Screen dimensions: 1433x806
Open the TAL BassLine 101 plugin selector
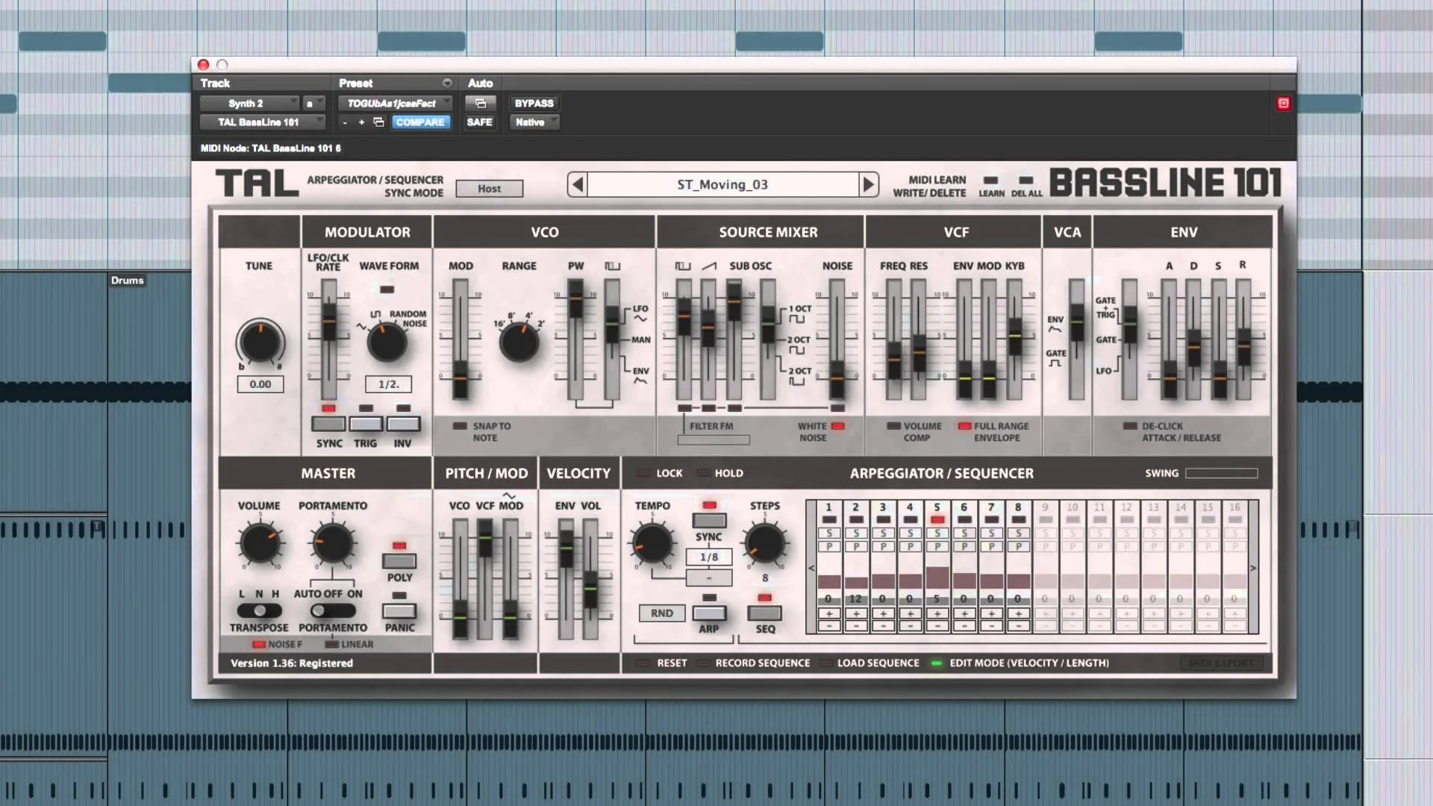(x=261, y=122)
